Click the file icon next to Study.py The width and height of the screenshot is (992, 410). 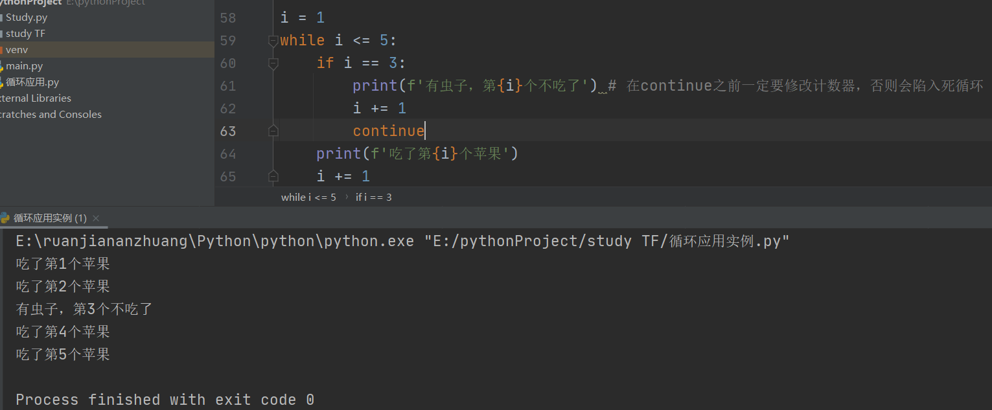[3, 17]
